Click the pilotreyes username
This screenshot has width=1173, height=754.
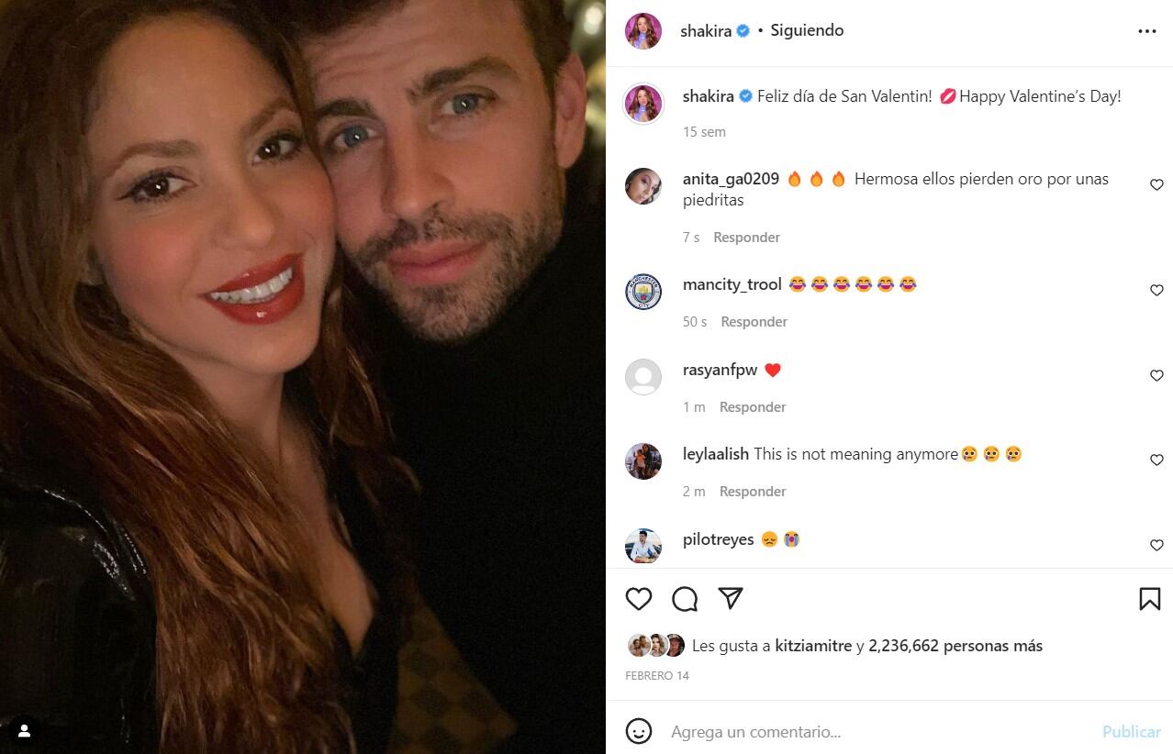[719, 539]
